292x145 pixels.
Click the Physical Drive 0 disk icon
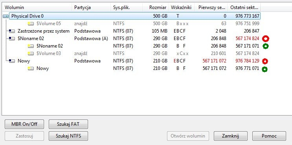point(6,17)
